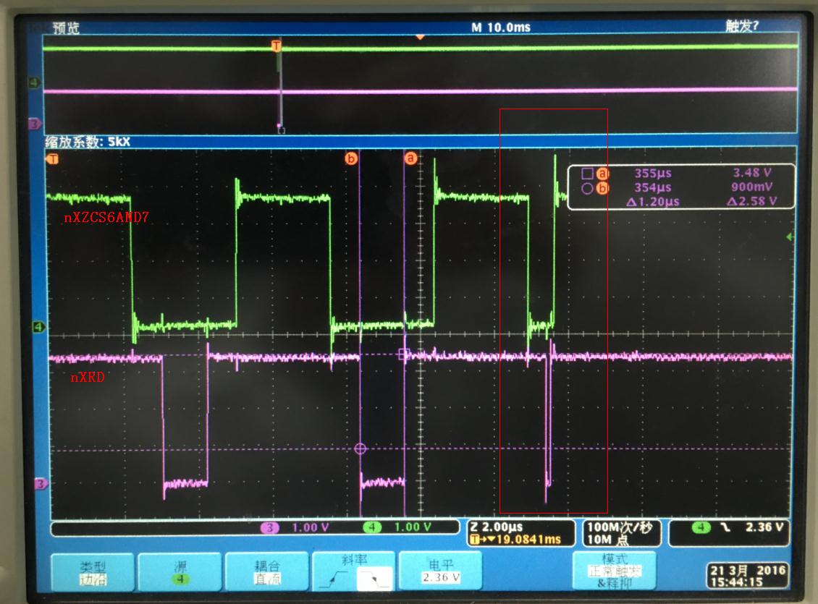
Task: Click the green trigger level arrow at right edge
Action: tap(790, 237)
